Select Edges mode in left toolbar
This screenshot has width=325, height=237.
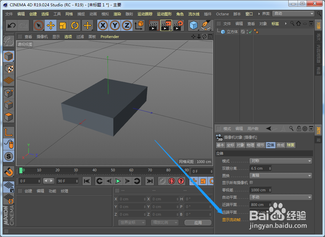9,105
